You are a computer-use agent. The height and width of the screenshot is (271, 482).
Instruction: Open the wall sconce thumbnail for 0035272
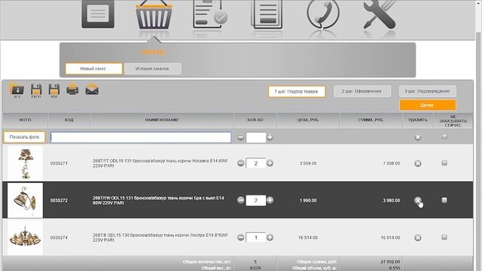click(25, 200)
